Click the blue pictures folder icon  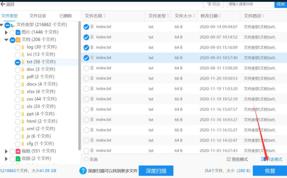pyautogui.click(x=18, y=32)
